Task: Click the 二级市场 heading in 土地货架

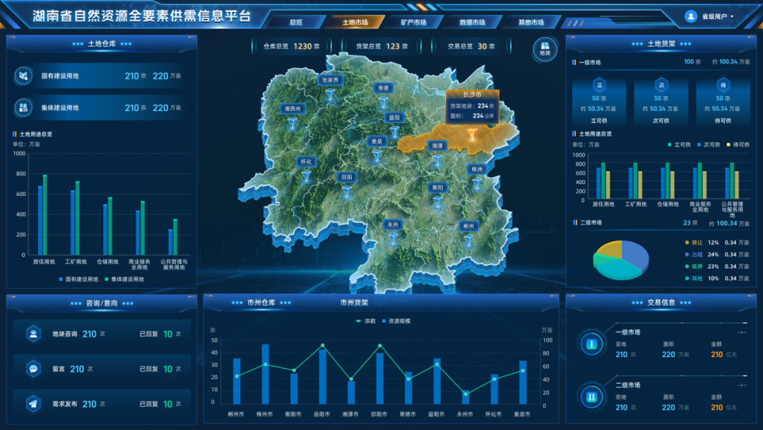Action: pyautogui.click(x=591, y=223)
